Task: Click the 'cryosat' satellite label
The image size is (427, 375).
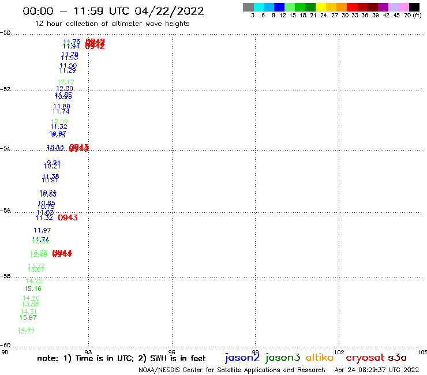Action: (x=365, y=358)
